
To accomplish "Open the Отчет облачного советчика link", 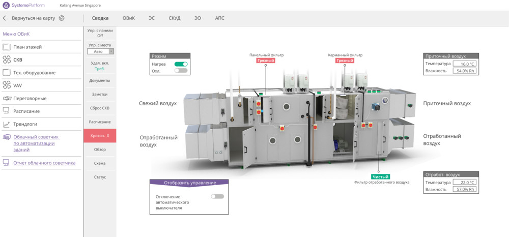I will coord(44,163).
